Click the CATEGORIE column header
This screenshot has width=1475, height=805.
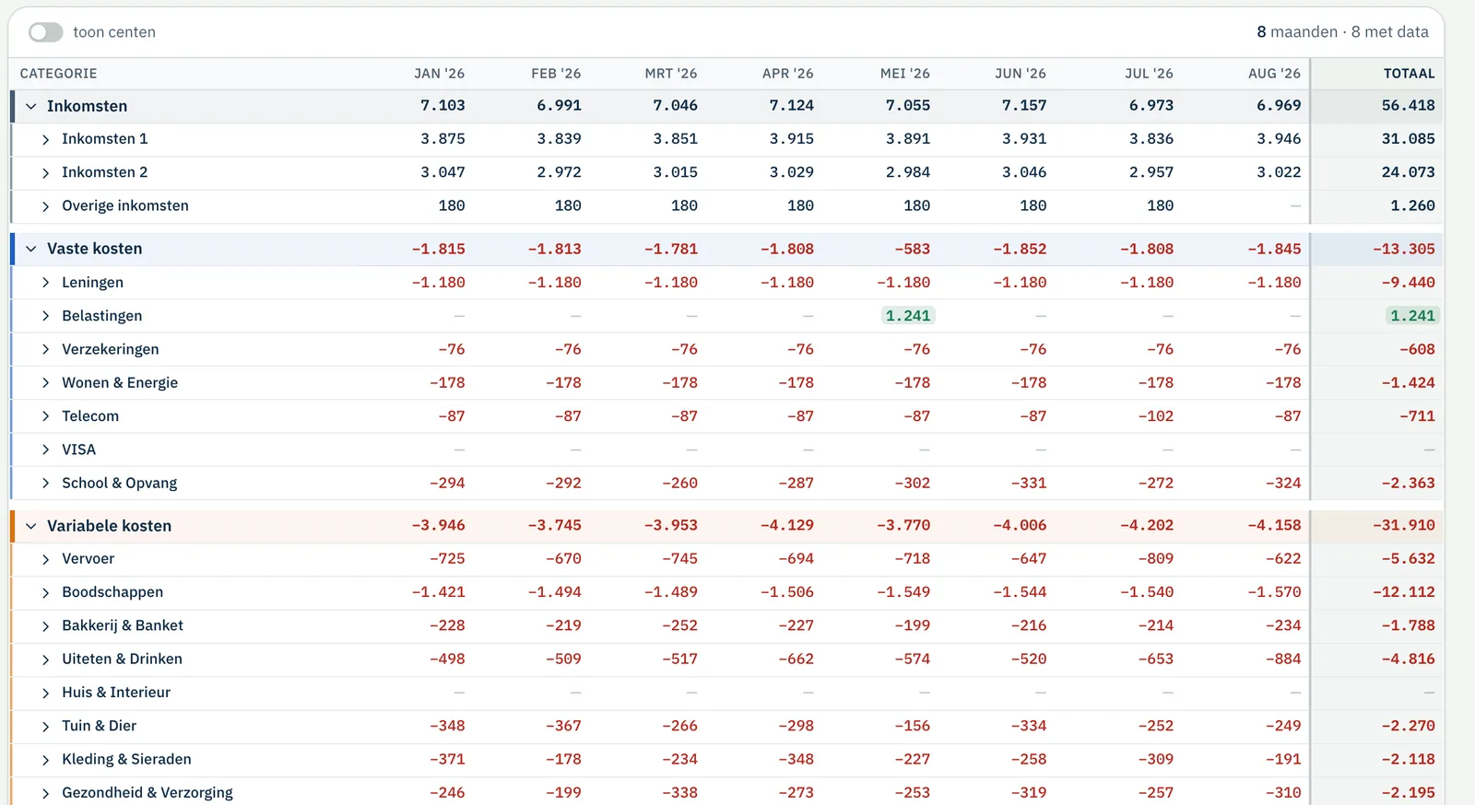click(x=58, y=74)
